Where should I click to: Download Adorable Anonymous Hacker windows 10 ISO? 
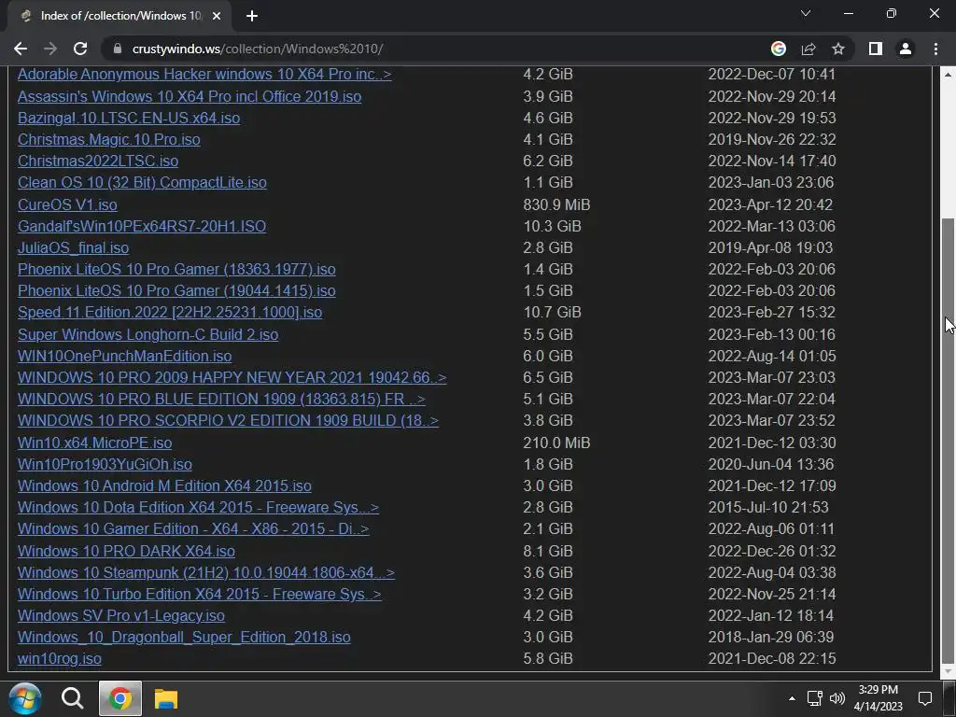pyautogui.click(x=204, y=75)
